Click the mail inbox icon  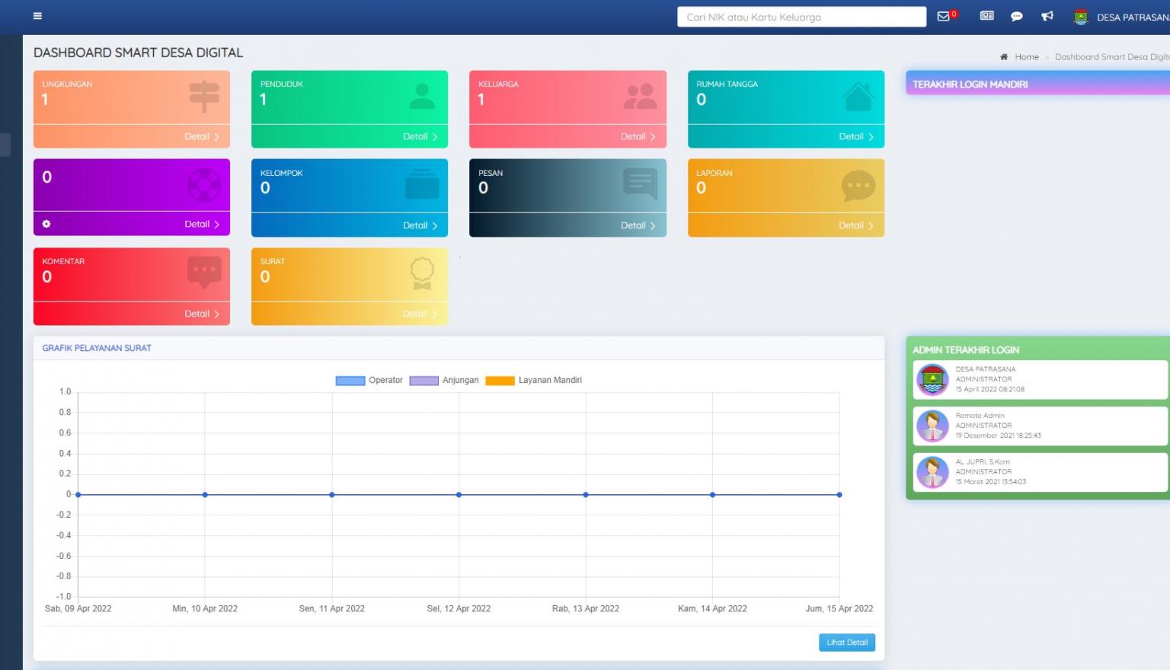(x=944, y=16)
